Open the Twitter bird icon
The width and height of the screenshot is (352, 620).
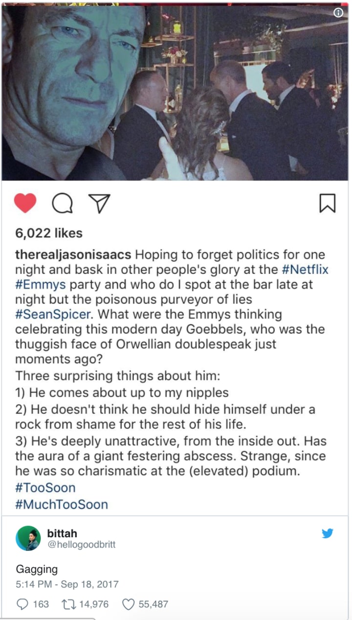328,533
